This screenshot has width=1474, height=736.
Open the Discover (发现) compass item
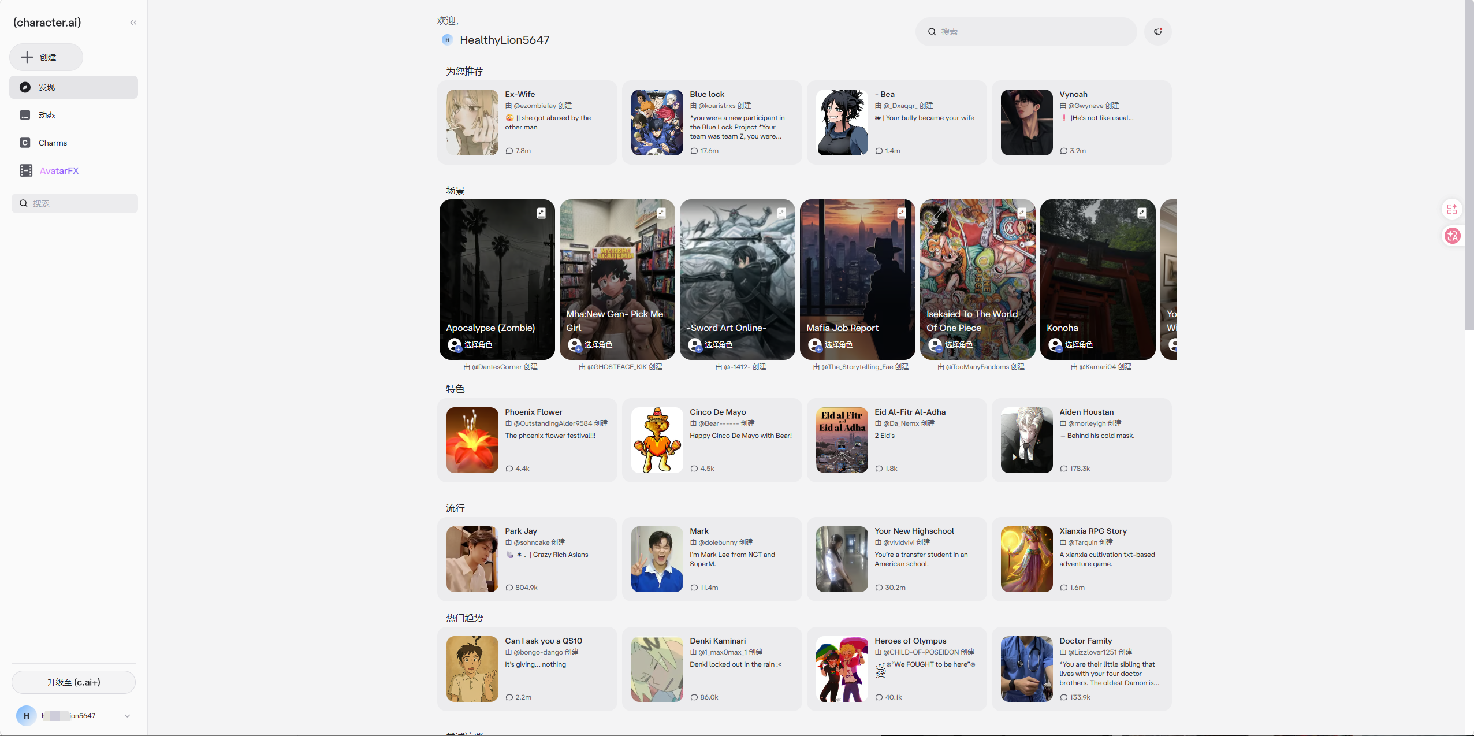(74, 87)
